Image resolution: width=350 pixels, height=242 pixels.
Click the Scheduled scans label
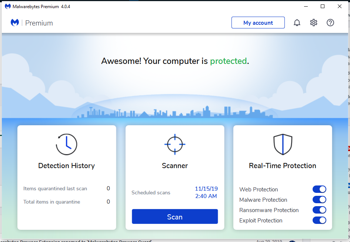coord(151,192)
